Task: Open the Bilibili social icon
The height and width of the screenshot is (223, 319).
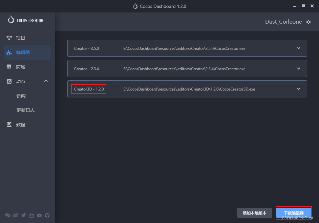Action: (32, 215)
